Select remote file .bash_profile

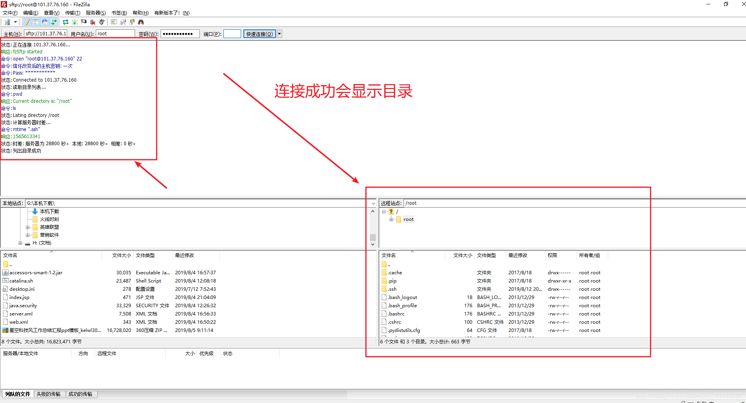pos(402,306)
